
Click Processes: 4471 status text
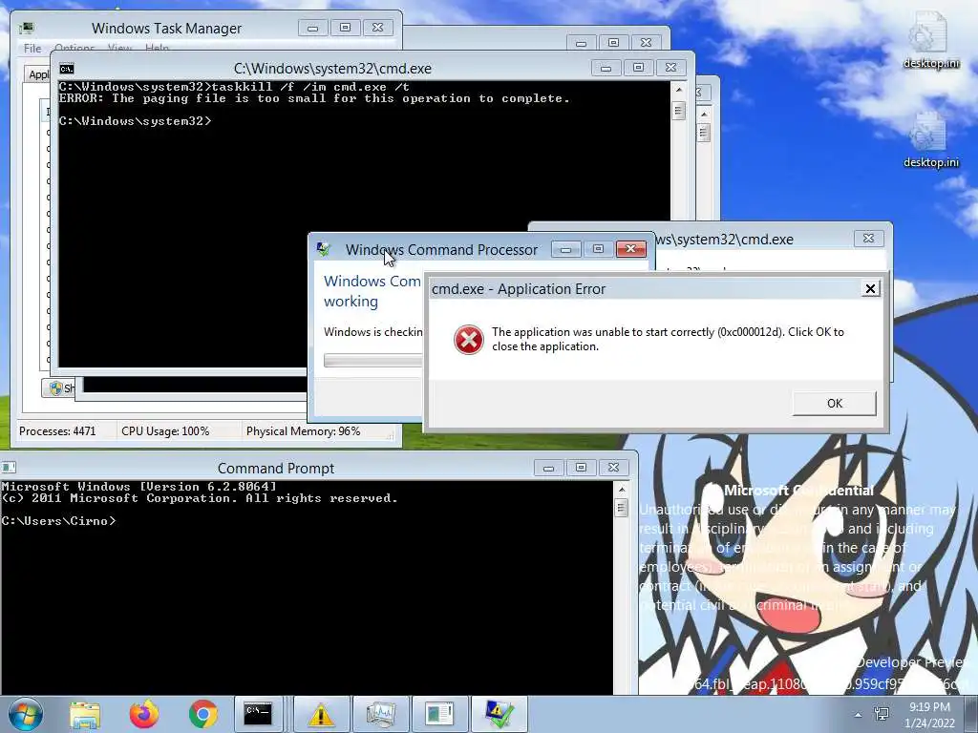tap(57, 431)
